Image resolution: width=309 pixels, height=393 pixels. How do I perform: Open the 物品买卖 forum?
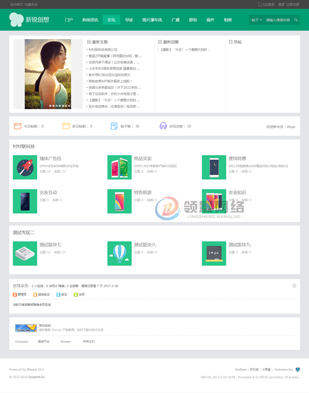pyautogui.click(x=143, y=158)
